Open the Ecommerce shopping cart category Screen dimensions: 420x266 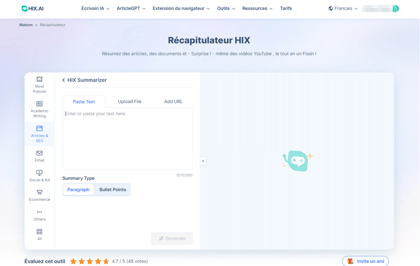pos(39,193)
